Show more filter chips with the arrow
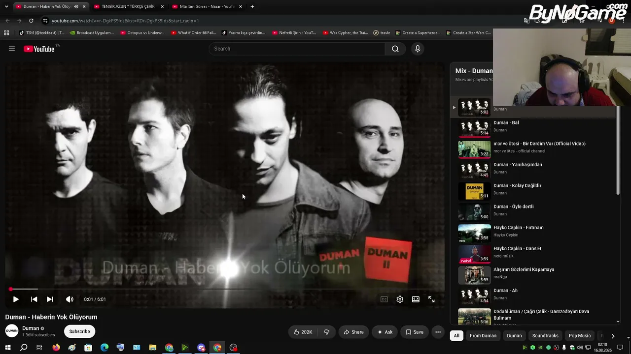Image resolution: width=631 pixels, height=354 pixels. point(613,336)
